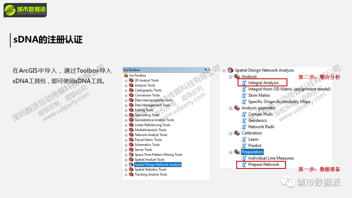Click the Integral Analysis script icon
This screenshot has width=352, height=198.
(244, 83)
